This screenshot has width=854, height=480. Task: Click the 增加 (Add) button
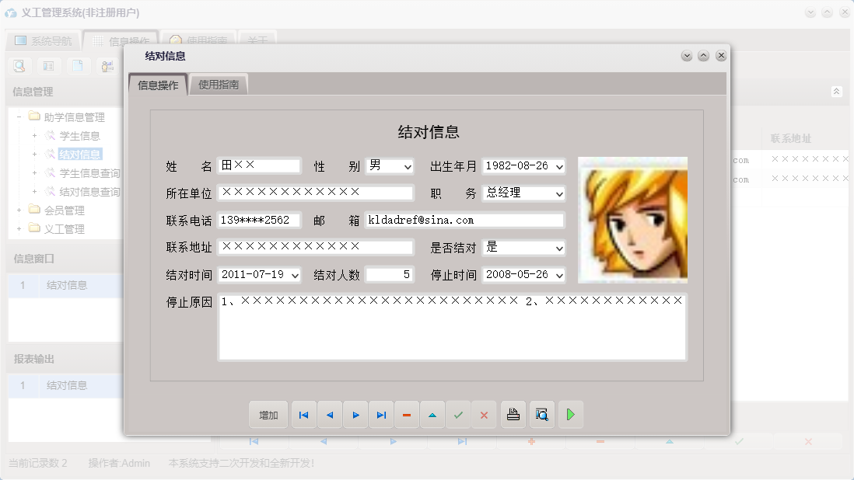pyautogui.click(x=268, y=415)
